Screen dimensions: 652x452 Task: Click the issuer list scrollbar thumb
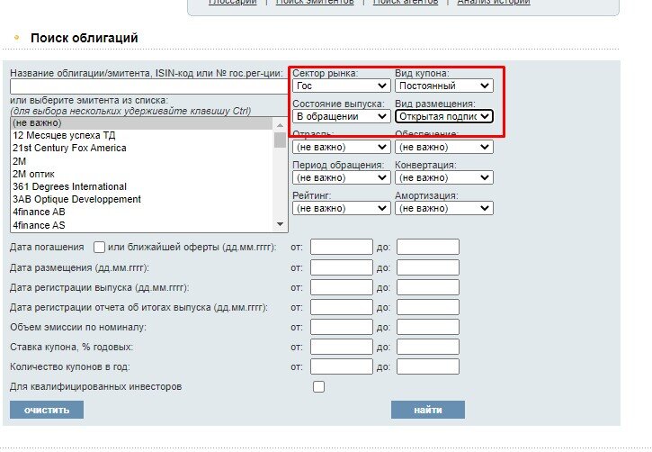(280, 140)
